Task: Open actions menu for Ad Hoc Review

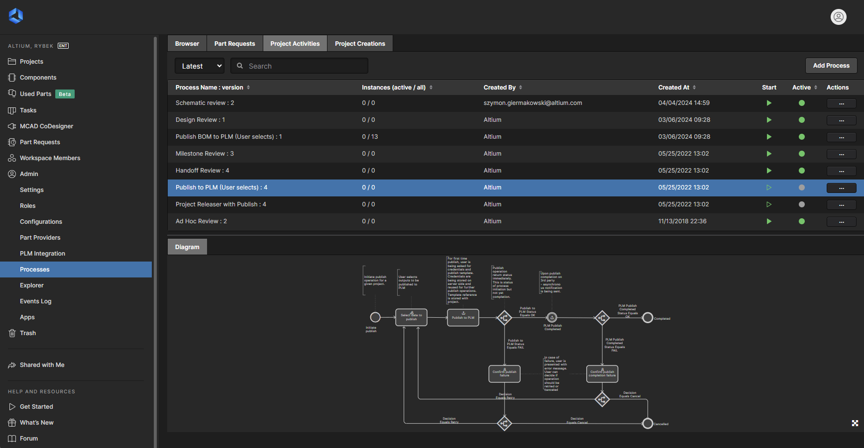Action: (x=842, y=222)
